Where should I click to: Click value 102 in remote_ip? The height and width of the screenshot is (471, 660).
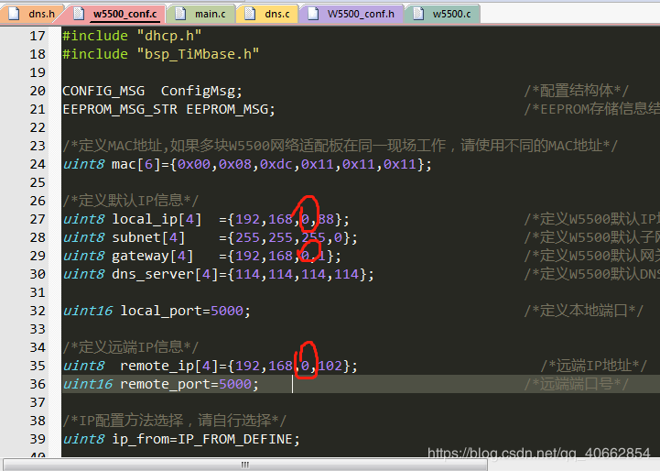[330, 366]
